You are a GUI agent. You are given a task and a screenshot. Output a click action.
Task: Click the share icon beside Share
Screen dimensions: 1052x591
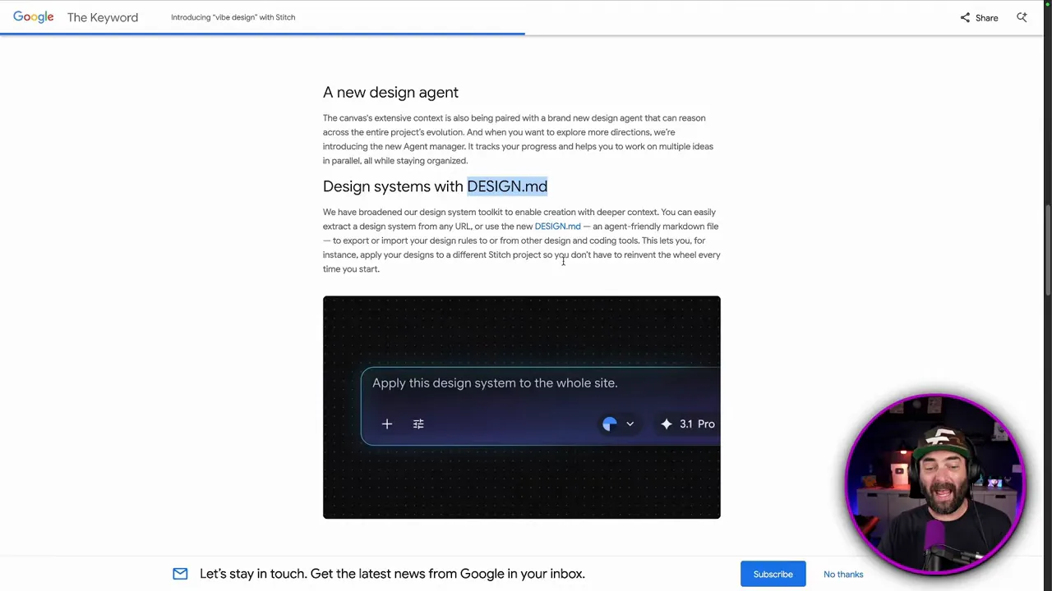[x=965, y=17]
